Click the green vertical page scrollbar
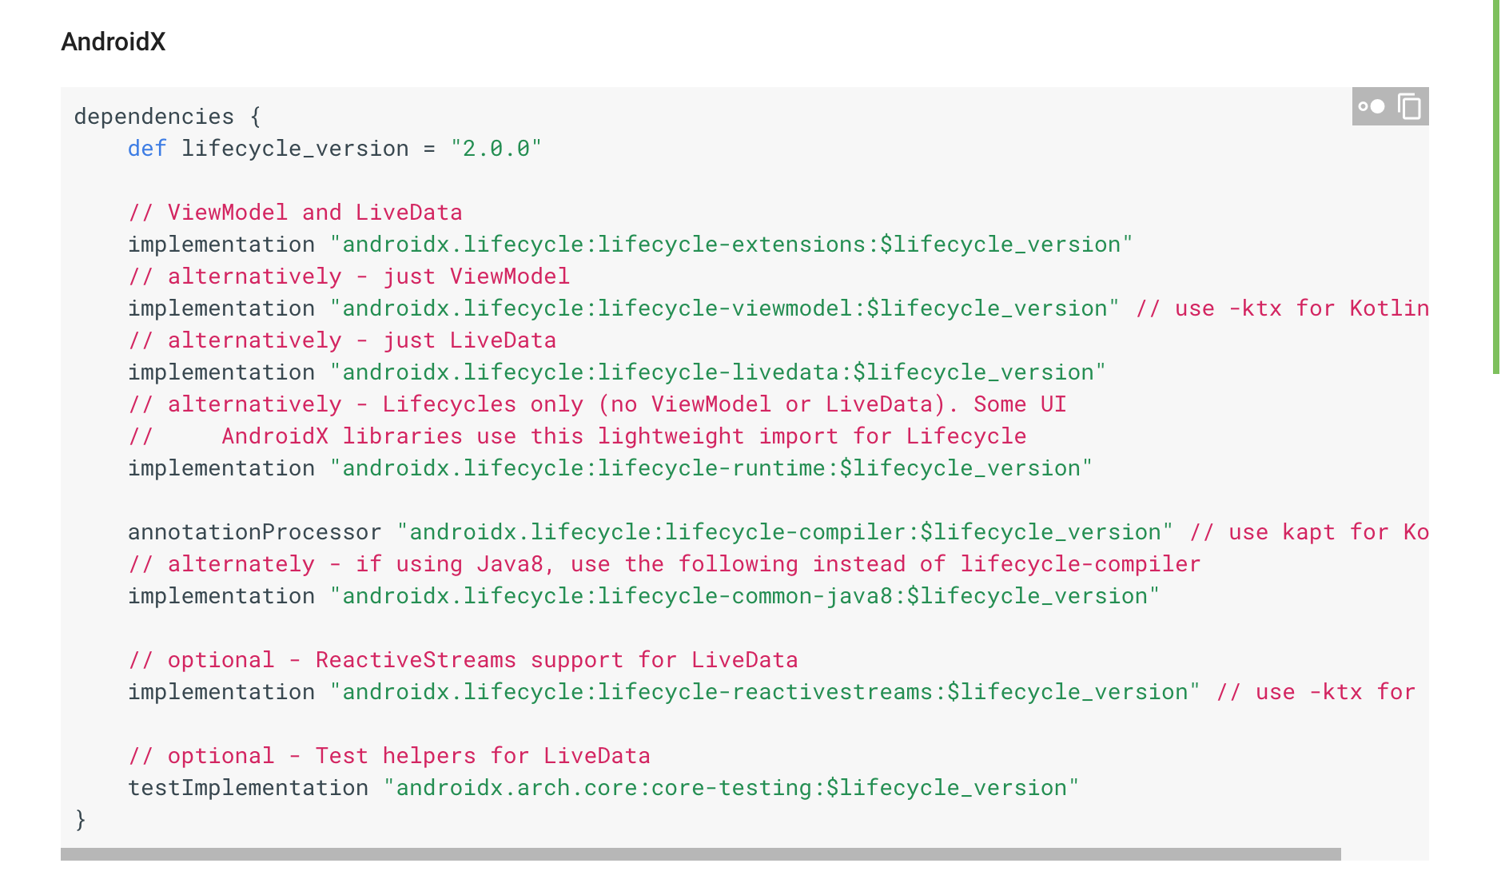This screenshot has height=887, width=1509. 1496,187
